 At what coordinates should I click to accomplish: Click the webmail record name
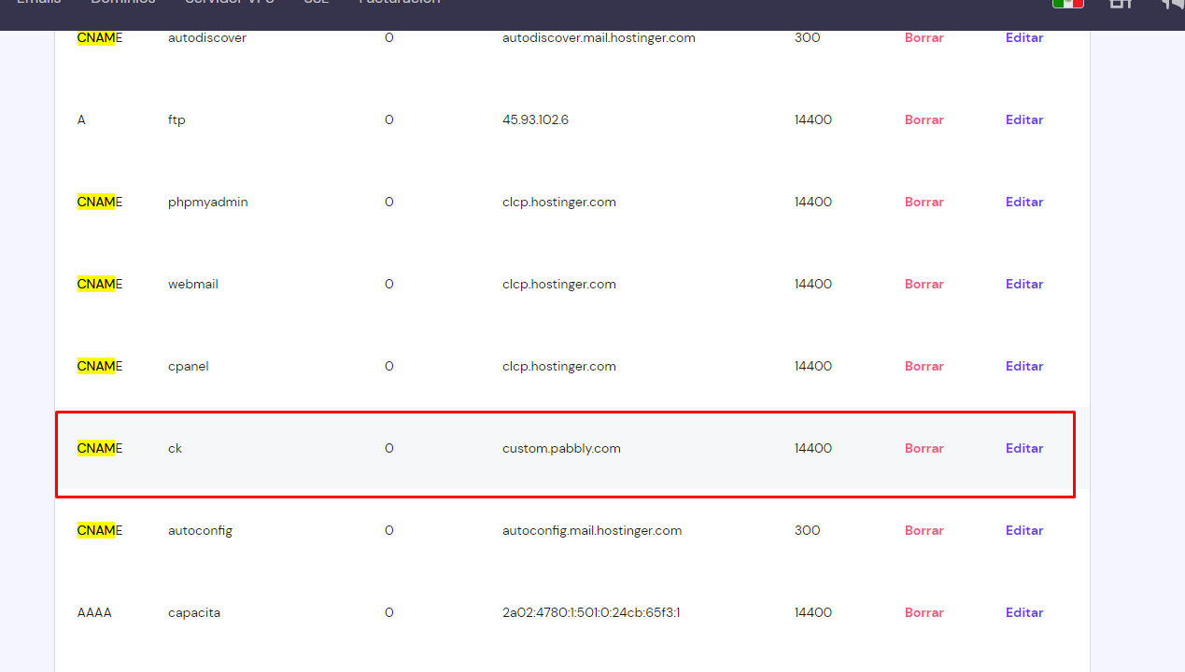(x=192, y=285)
